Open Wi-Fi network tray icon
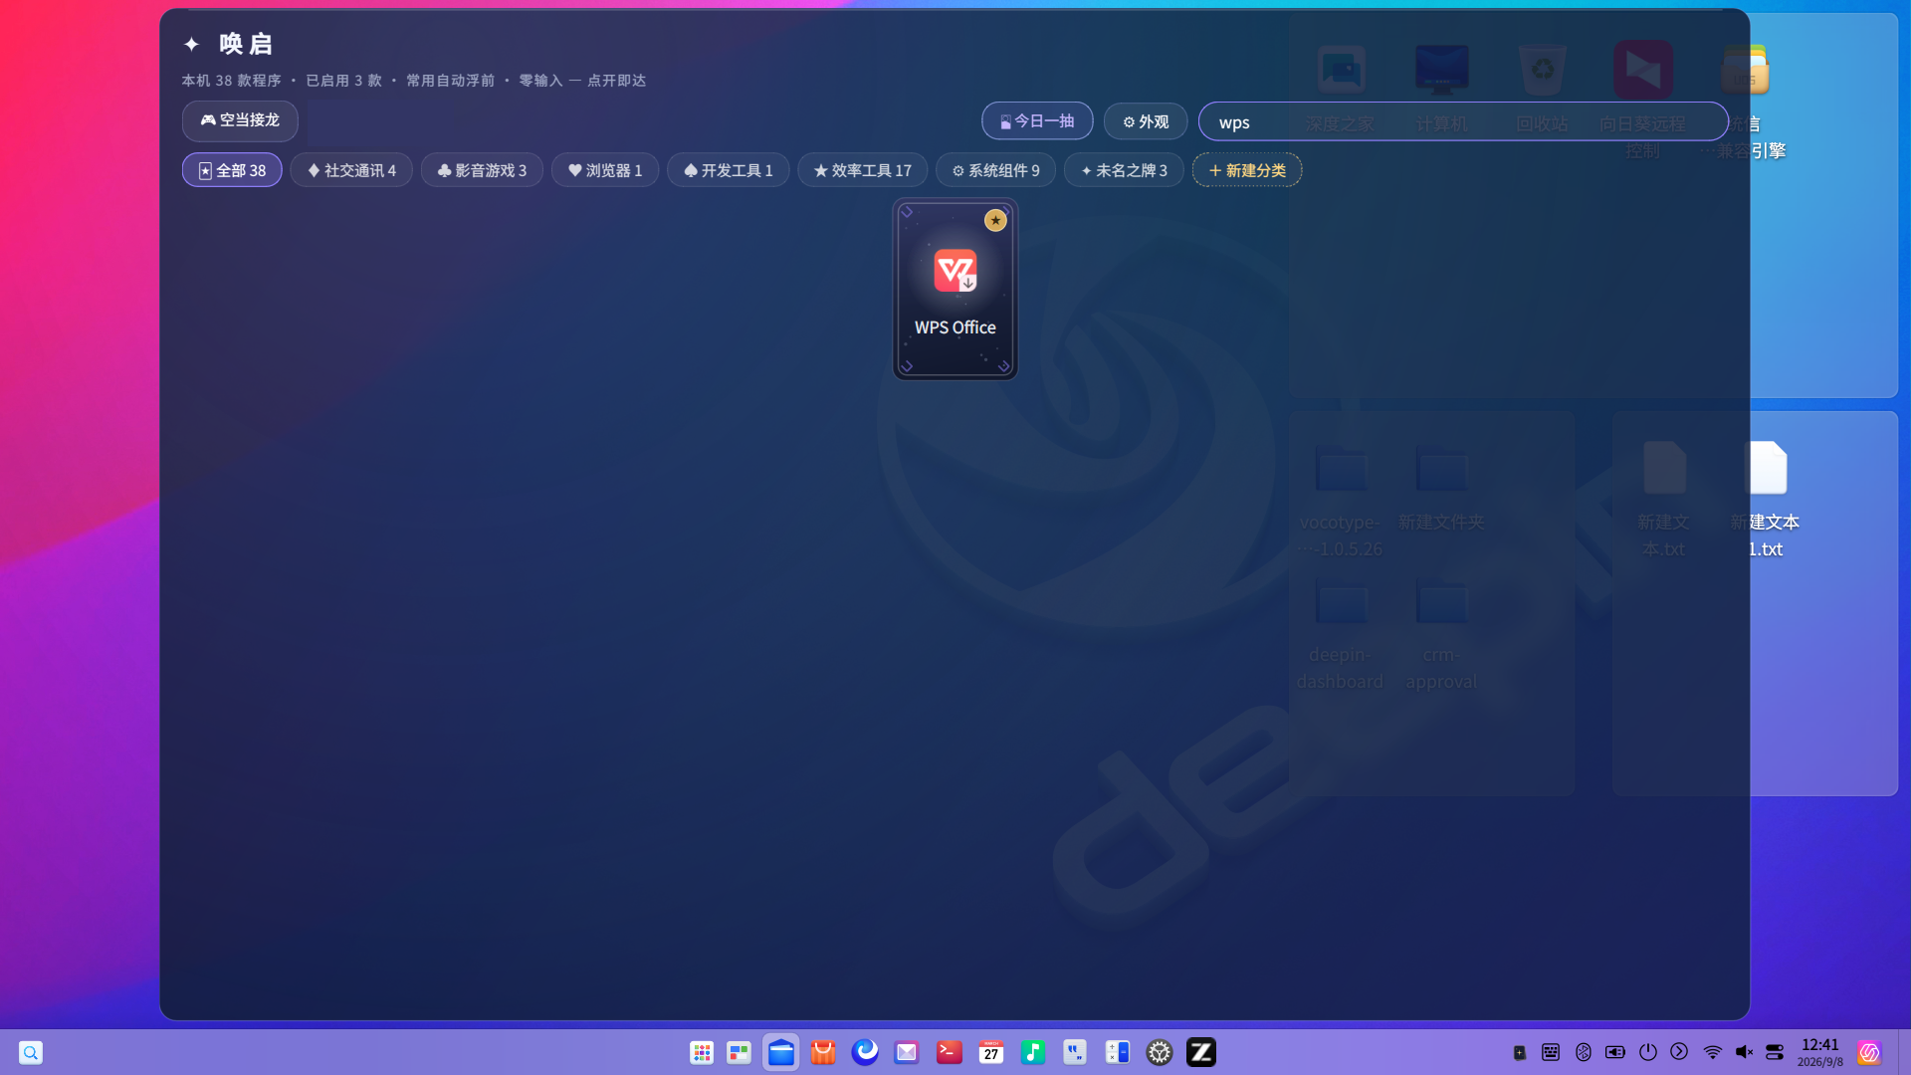Screen dimensions: 1911x1075 (1713, 1052)
